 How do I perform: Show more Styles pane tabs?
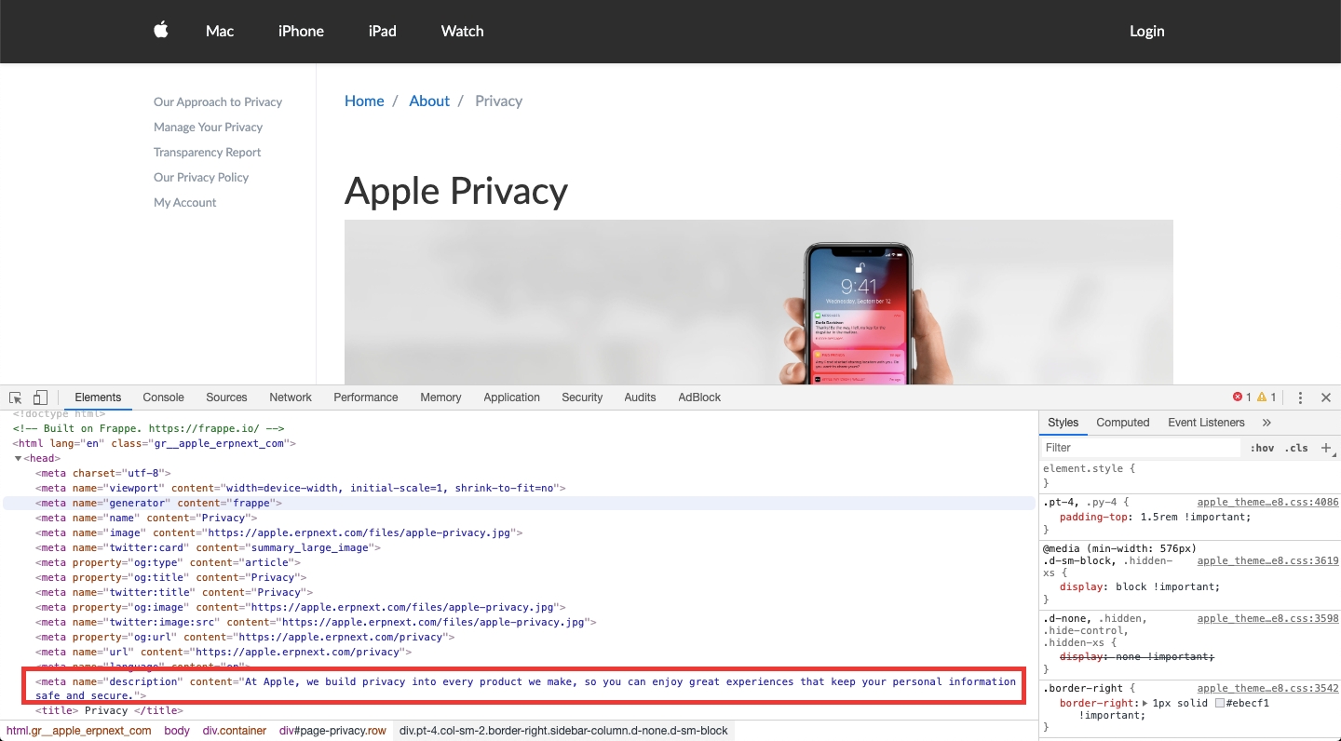click(1266, 423)
